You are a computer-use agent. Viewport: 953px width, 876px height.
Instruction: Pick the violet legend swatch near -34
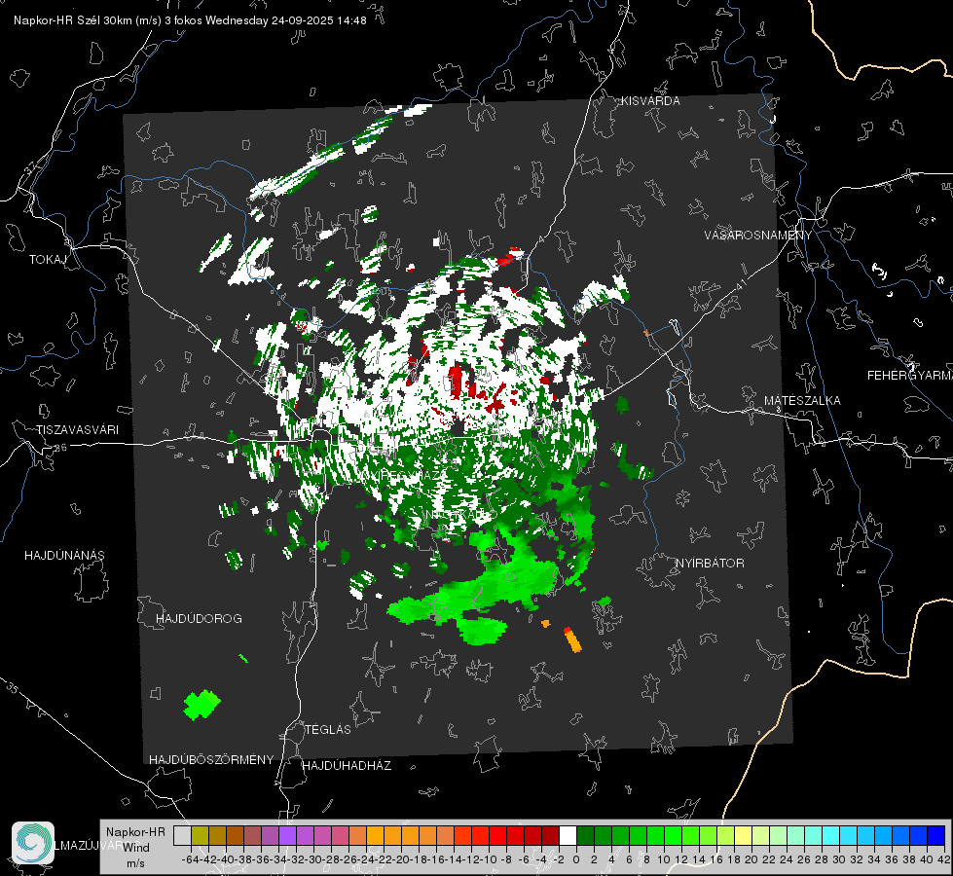pyautogui.click(x=287, y=835)
